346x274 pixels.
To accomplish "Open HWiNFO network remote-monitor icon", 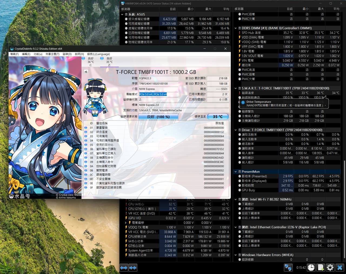I will [288, 268].
